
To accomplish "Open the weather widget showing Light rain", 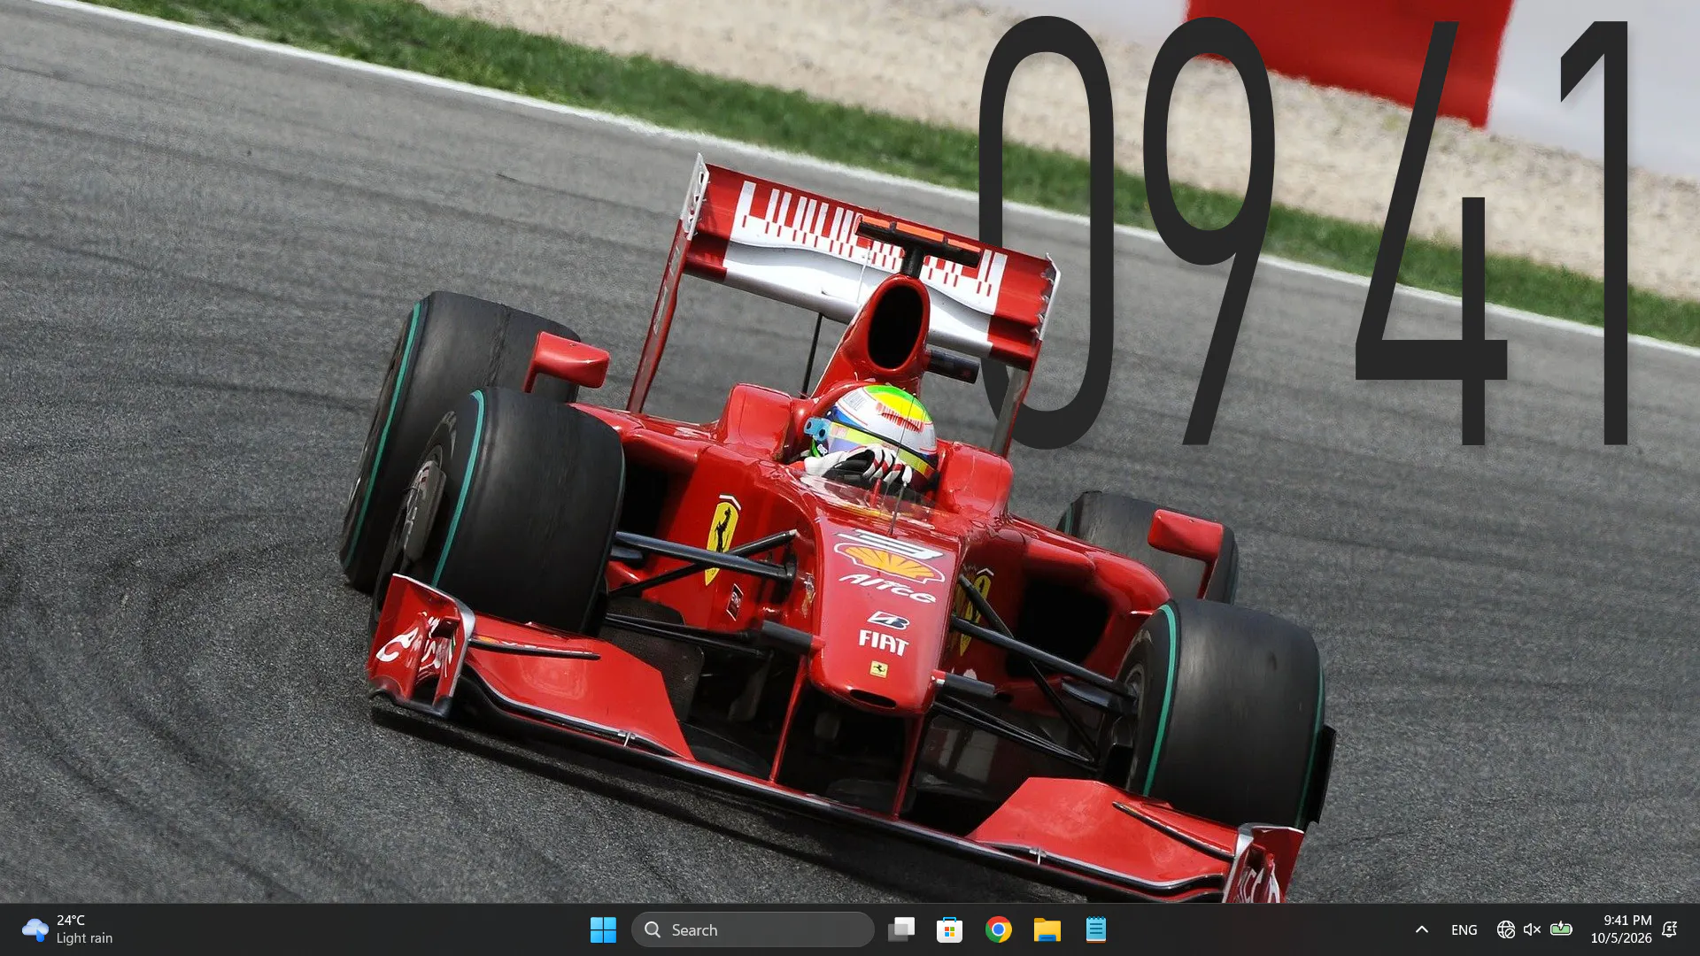I will 68,929.
